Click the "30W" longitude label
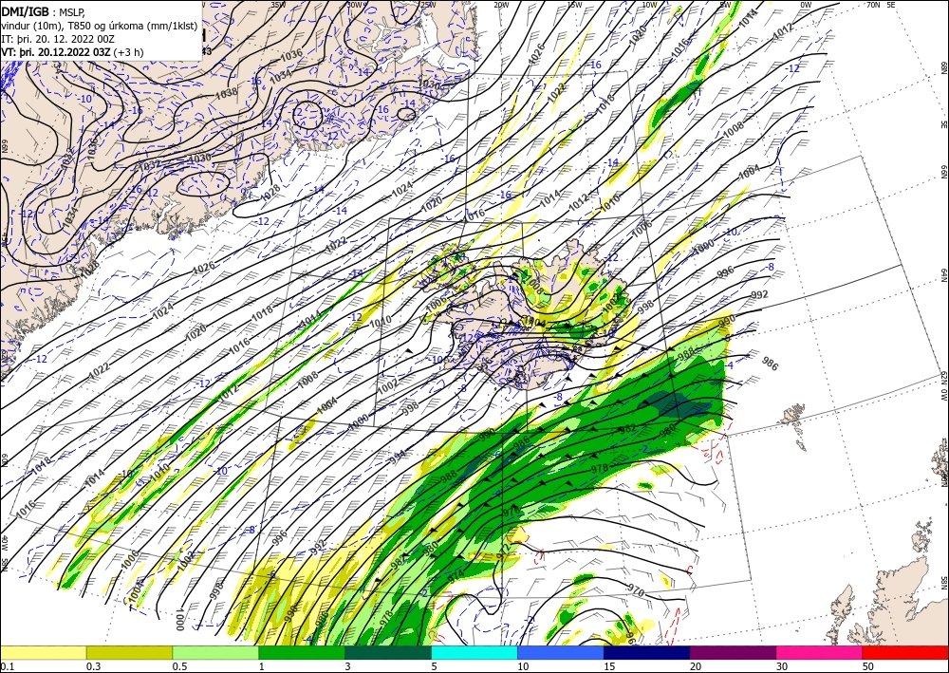The image size is (949, 673). [354, 4]
